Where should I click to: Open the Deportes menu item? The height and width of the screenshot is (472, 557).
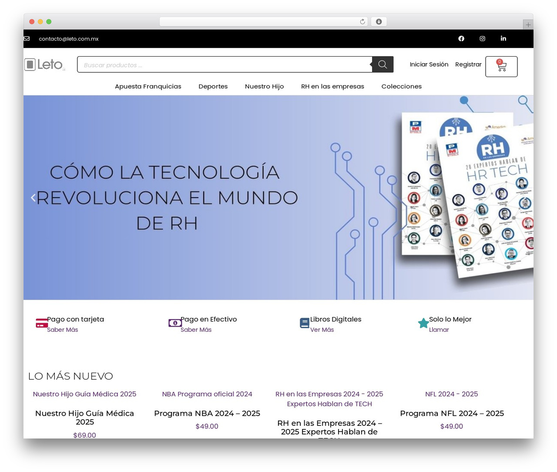[213, 86]
